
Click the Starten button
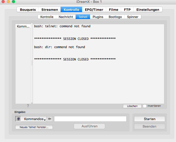(x=150, y=119)
